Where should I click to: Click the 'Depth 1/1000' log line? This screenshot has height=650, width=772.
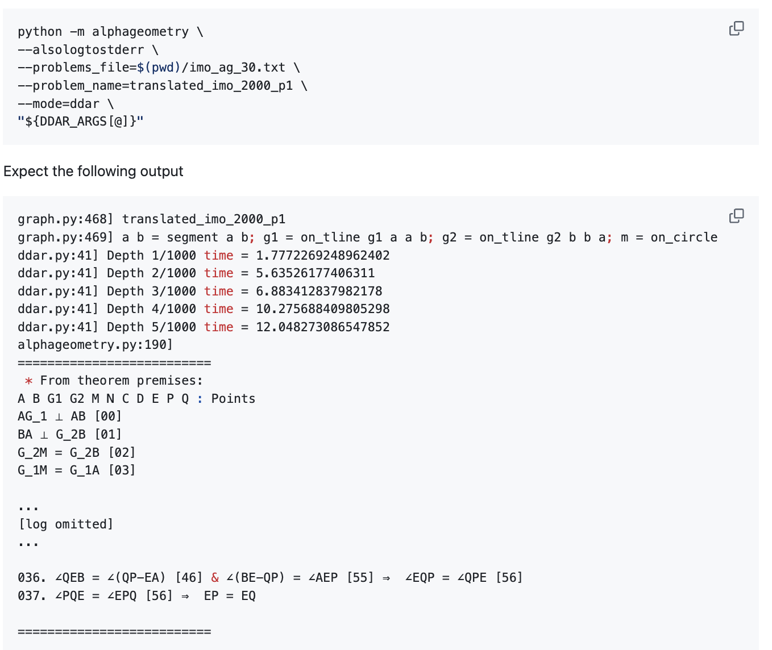coord(204,256)
